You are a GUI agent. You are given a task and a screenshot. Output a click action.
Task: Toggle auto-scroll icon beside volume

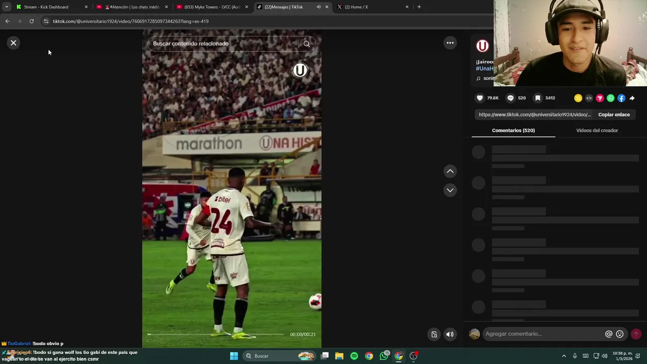(x=434, y=334)
